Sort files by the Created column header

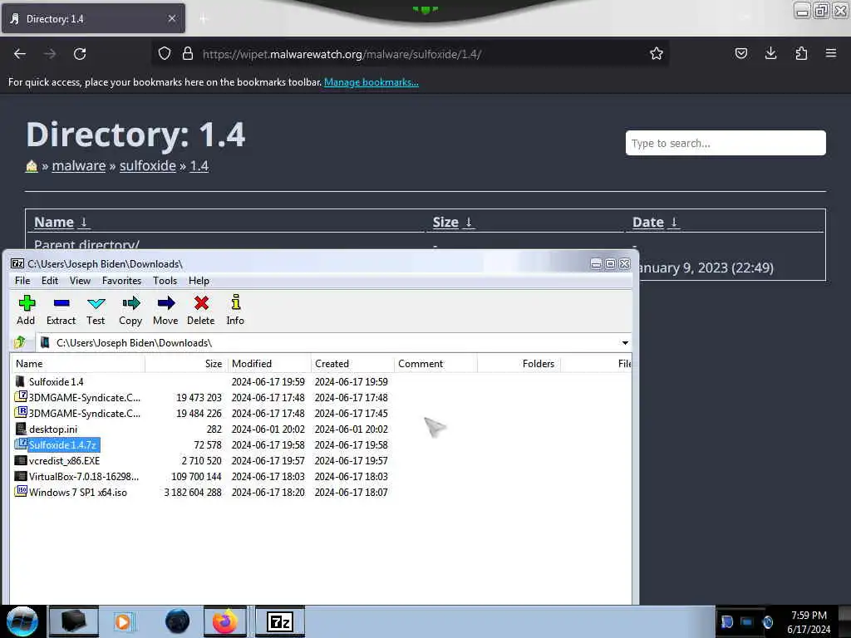point(352,364)
